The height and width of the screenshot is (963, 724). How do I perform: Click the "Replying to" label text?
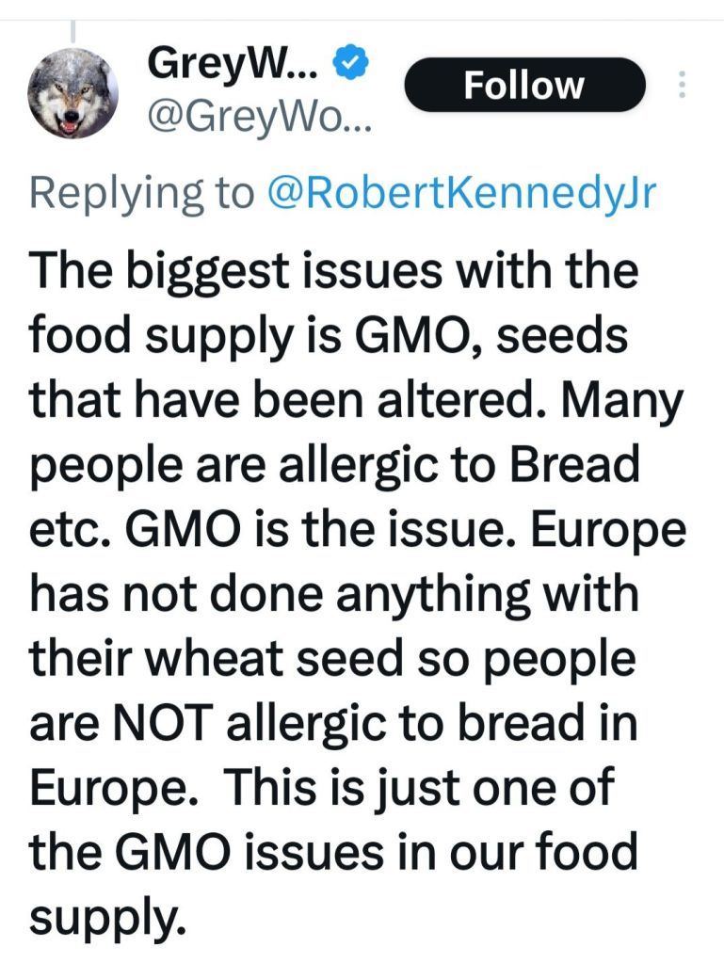pyautogui.click(x=141, y=192)
